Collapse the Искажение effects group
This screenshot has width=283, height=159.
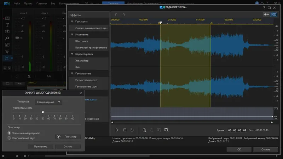click(x=72, y=35)
